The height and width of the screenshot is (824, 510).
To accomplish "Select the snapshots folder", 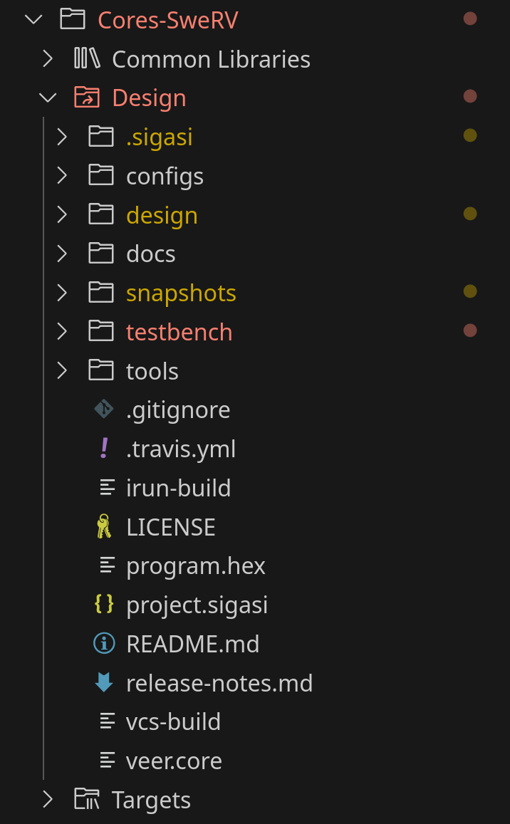I will pos(181,293).
